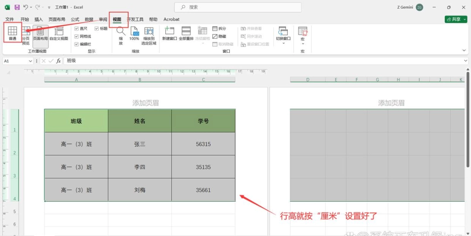Click Synchronous Scrolling (同步滚动)
This screenshot has width=471, height=236.
coord(251,36)
